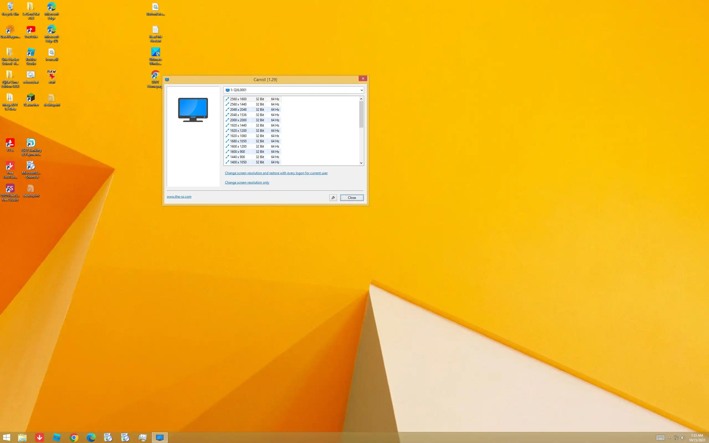Click the touch keyboard tray icon
Image resolution: width=709 pixels, height=443 pixels.
660,438
